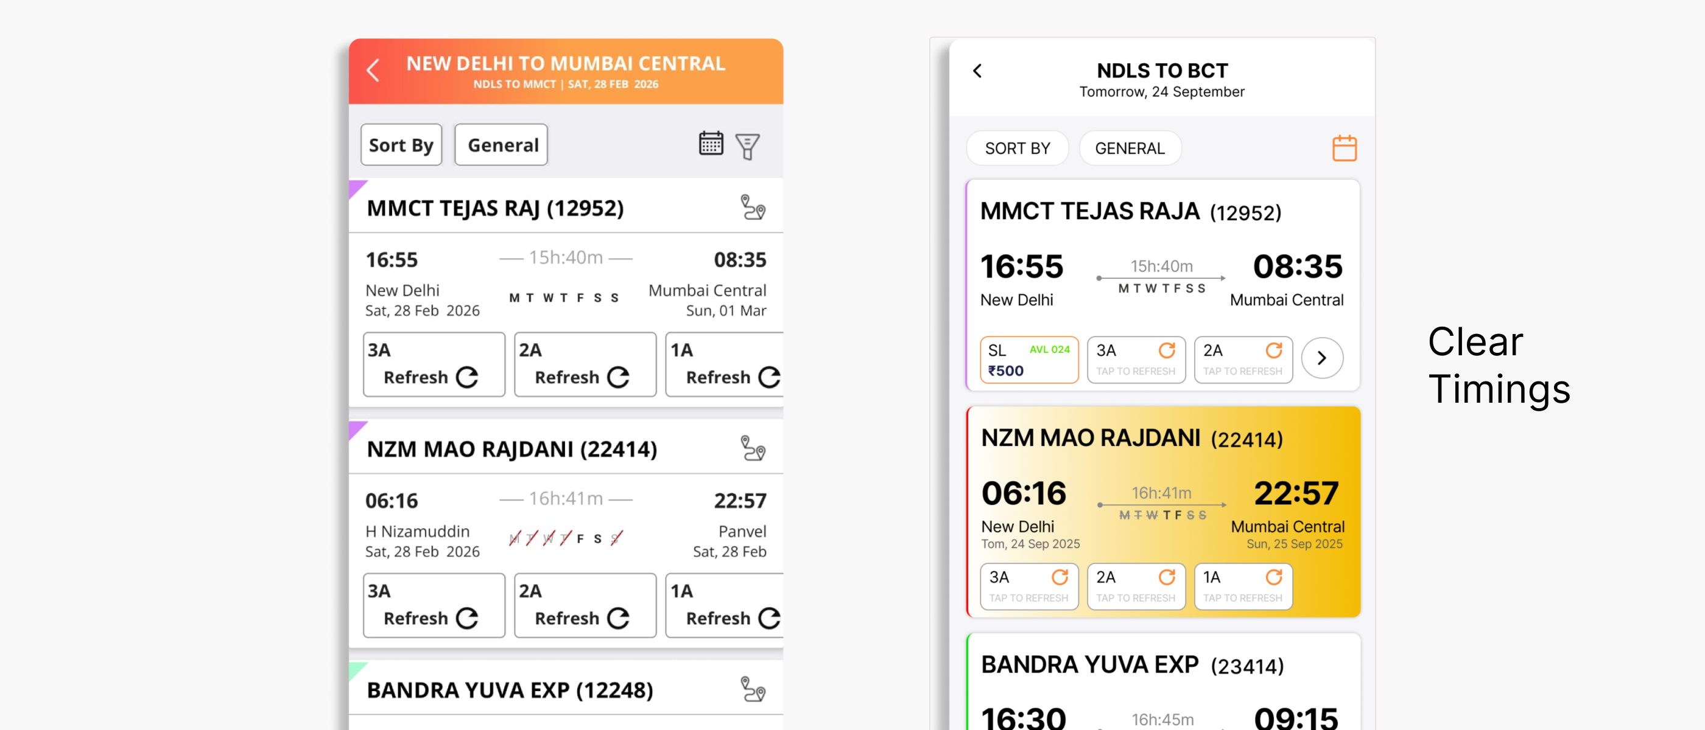
Task: Click the orange refresh icon on the 3A tile of MMCT Tejas Raja
Action: click(x=1166, y=350)
